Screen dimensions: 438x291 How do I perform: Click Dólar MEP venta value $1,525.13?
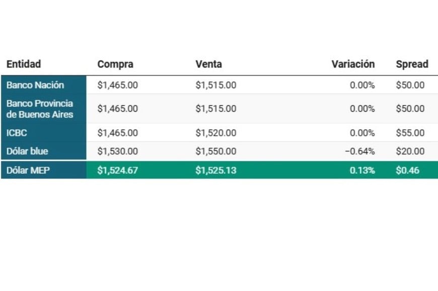click(x=216, y=170)
